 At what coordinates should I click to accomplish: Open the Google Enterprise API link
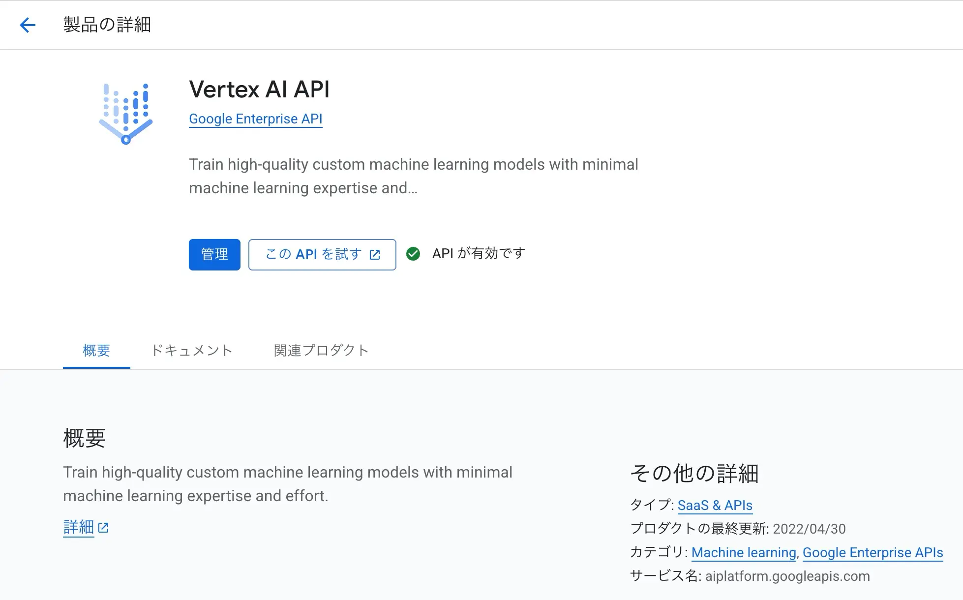(x=256, y=119)
